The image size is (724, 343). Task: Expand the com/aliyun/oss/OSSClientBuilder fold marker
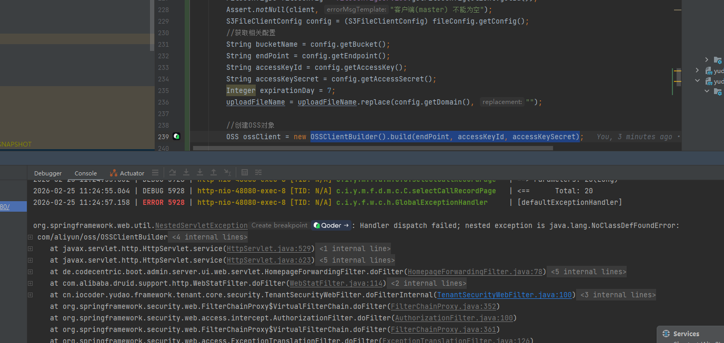(x=31, y=237)
